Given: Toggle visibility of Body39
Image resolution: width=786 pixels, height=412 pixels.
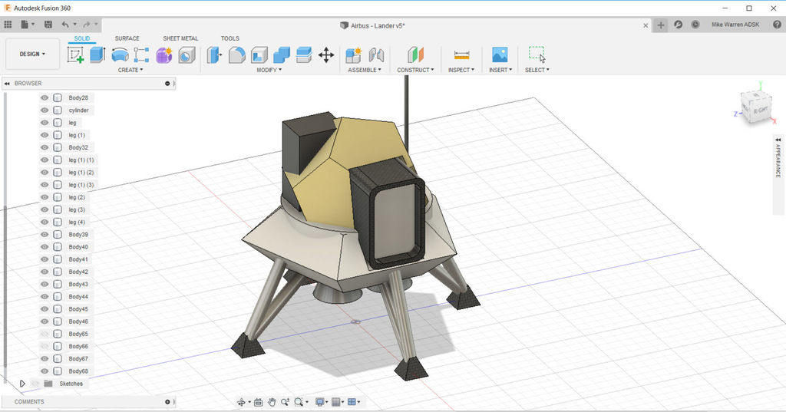Looking at the screenshot, I should 45,235.
